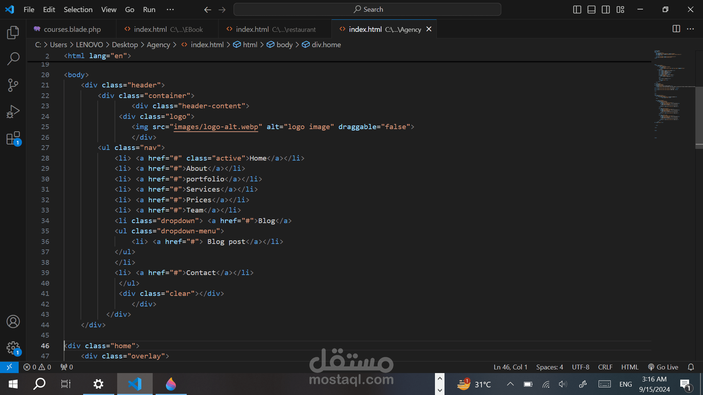
Task: Open the Source Control view
Action: point(13,85)
